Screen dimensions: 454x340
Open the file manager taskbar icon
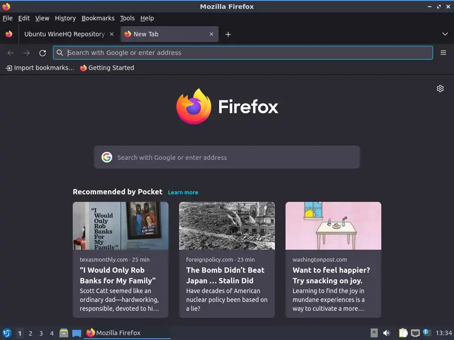pyautogui.click(x=64, y=333)
